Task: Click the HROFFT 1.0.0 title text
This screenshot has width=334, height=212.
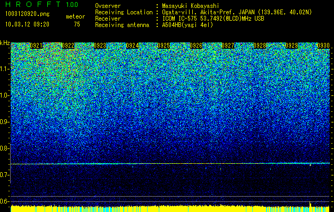Action: pos(42,4)
